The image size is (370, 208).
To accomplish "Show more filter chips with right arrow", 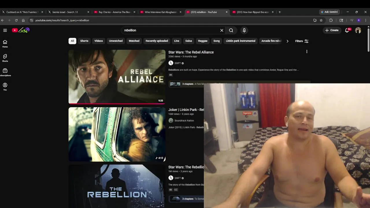I will coord(287,41).
